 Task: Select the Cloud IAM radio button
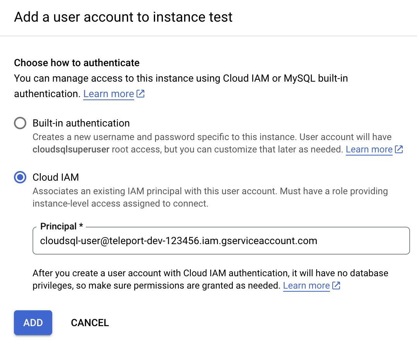pyautogui.click(x=20, y=177)
